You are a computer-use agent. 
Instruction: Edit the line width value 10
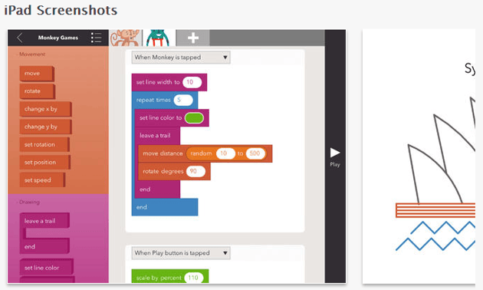click(x=192, y=82)
